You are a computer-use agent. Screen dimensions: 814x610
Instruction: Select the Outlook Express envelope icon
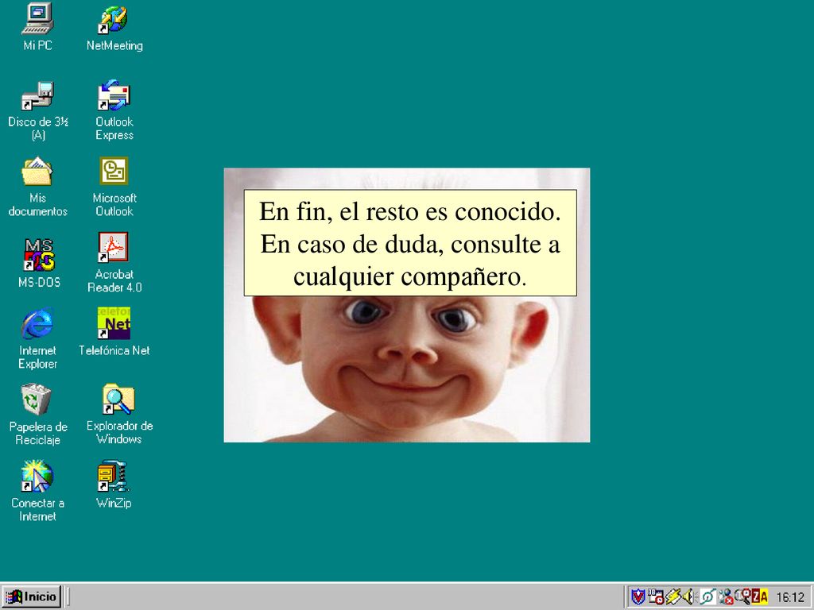click(x=114, y=95)
